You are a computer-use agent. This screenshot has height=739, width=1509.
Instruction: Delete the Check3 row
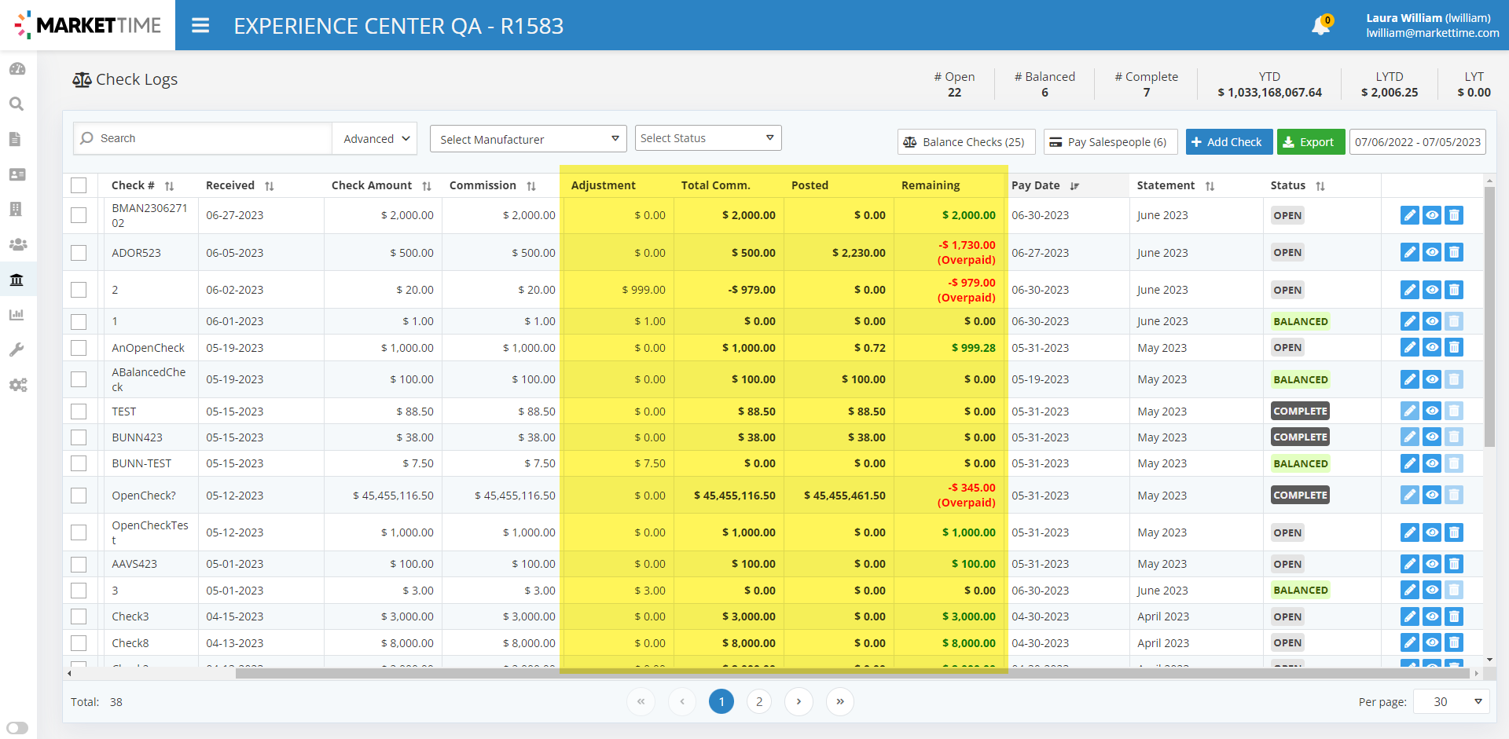pyautogui.click(x=1454, y=616)
